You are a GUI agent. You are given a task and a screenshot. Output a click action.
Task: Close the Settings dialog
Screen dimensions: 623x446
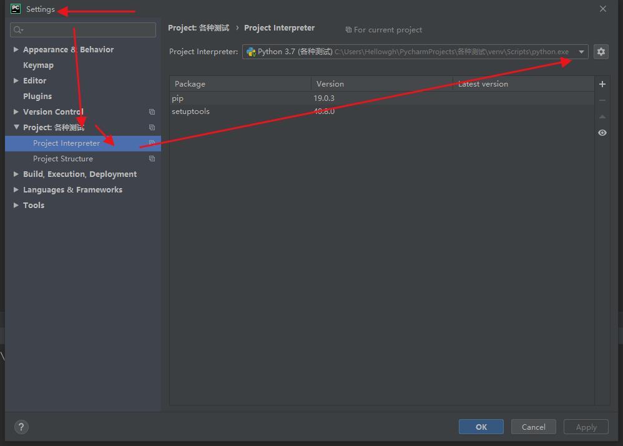click(603, 9)
